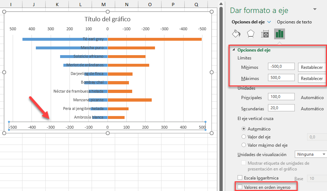This screenshot has width=327, height=191.
Task: Click the Ambrosía blanca category label
Action: pos(89,117)
